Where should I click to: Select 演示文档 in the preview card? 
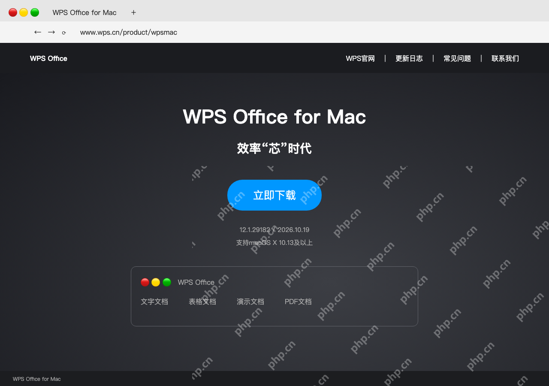click(250, 302)
